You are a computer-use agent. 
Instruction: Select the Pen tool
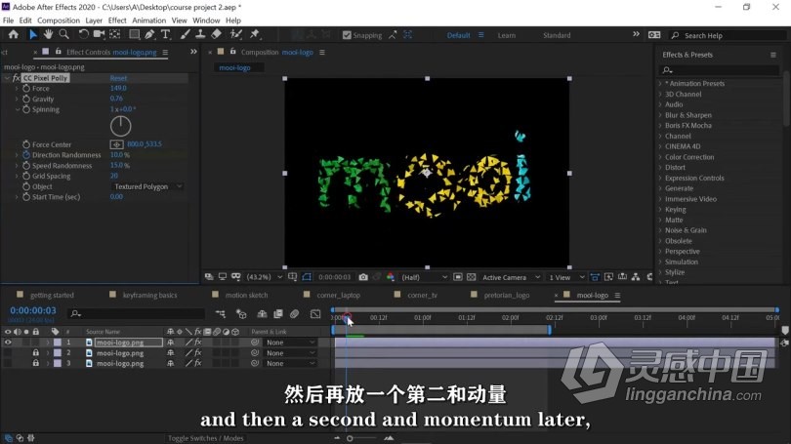click(149, 34)
